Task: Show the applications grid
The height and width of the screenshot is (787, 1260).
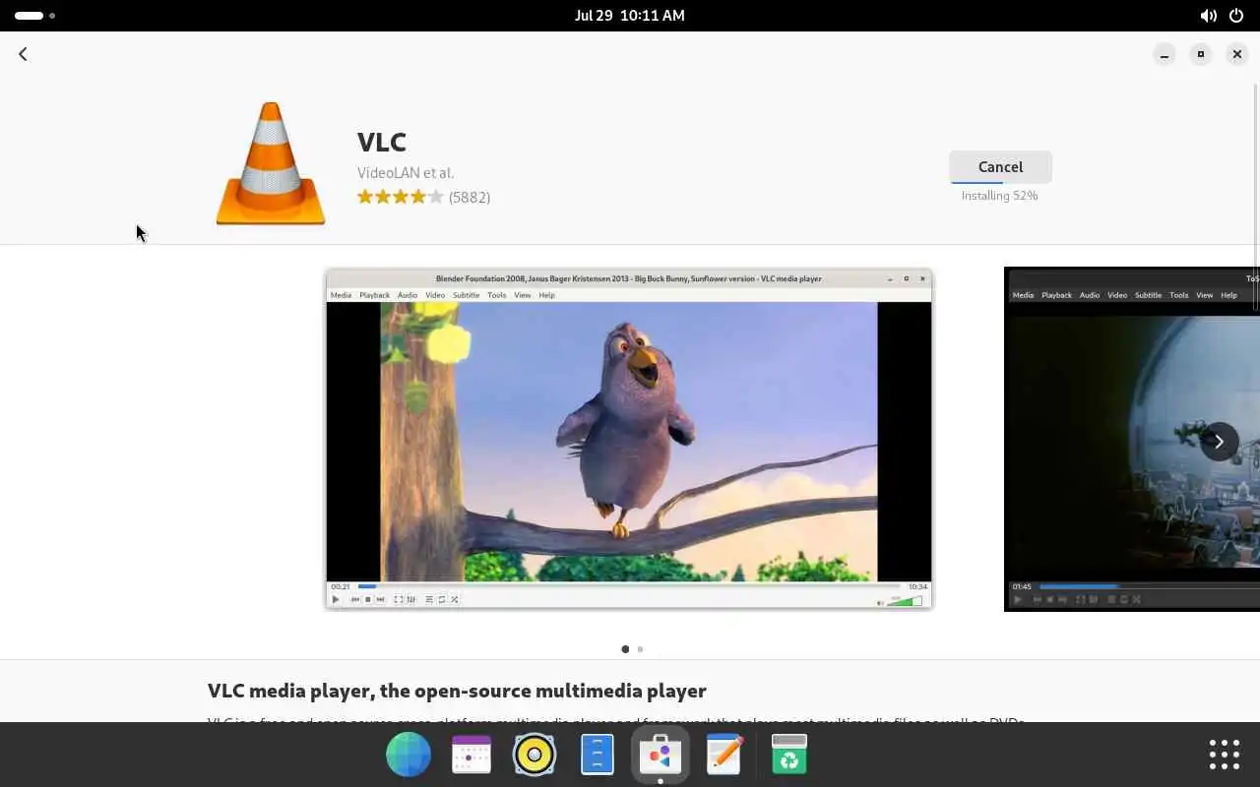Action: [x=1225, y=755]
